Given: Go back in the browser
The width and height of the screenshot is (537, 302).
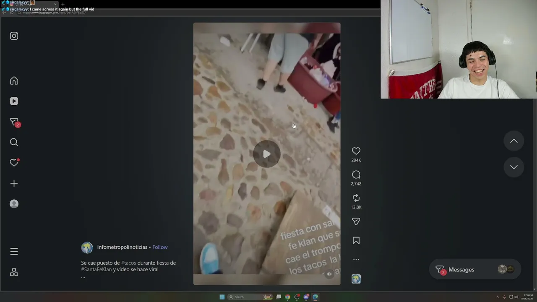Looking at the screenshot, I should coord(4,13).
